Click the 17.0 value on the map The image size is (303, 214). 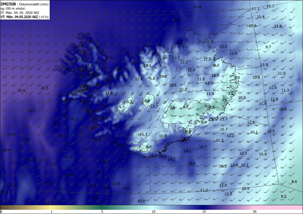[90, 128]
